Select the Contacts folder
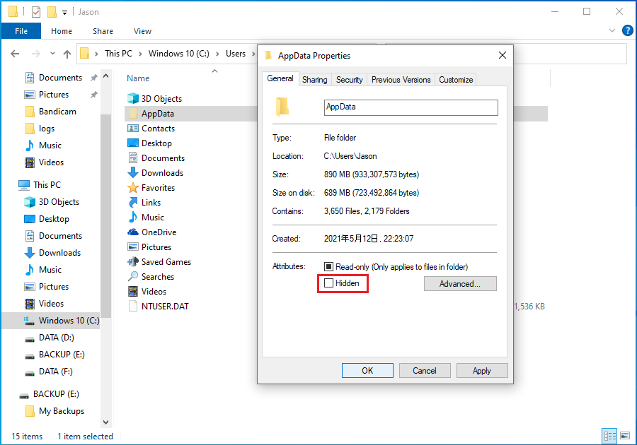 click(x=154, y=128)
